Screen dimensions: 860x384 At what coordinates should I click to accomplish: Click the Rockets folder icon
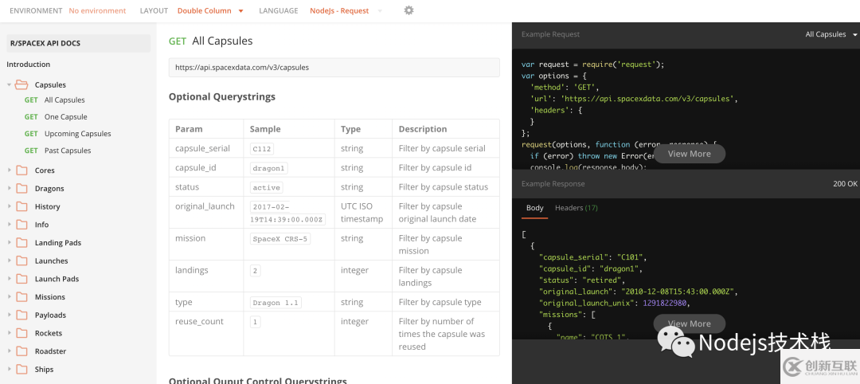21,333
